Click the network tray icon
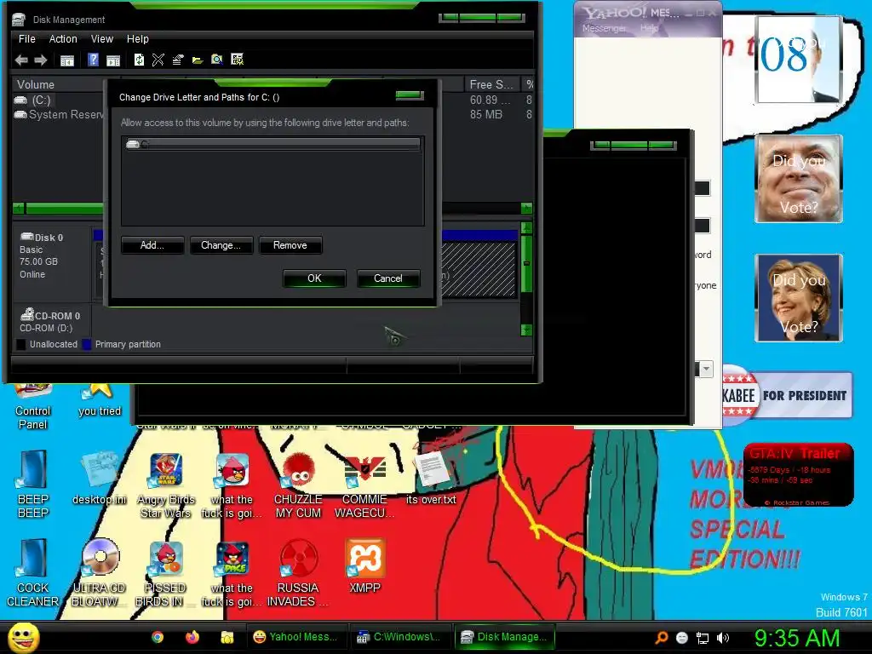The height and width of the screenshot is (654, 872). 703,639
